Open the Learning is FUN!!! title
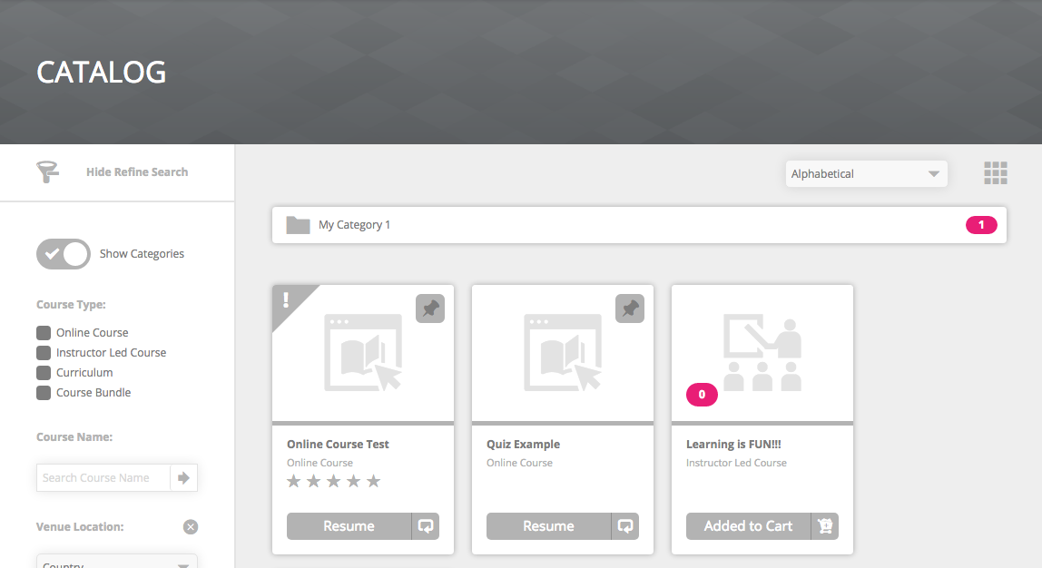This screenshot has height=568, width=1042. 733,445
